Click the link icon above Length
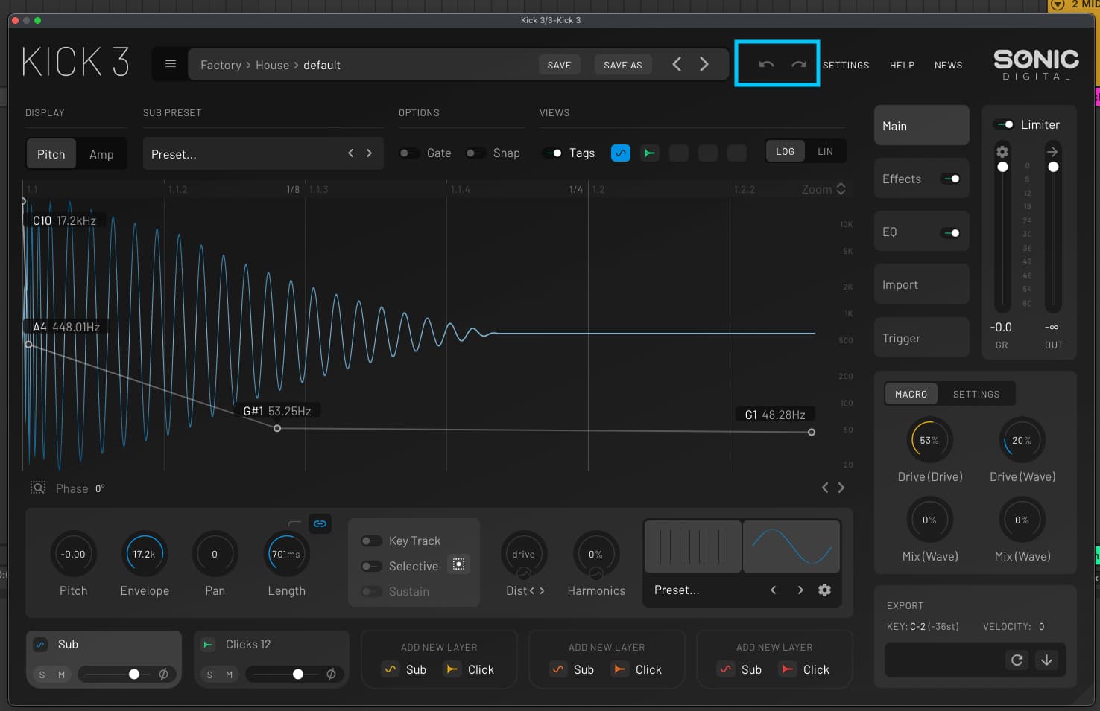The image size is (1100, 711). [320, 523]
